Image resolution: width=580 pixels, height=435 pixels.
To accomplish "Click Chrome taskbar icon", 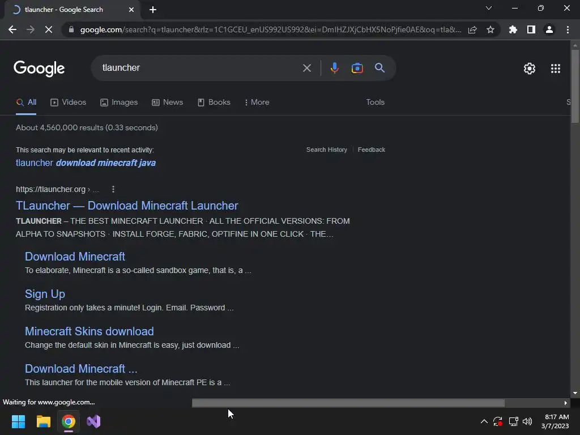I will 69,421.
